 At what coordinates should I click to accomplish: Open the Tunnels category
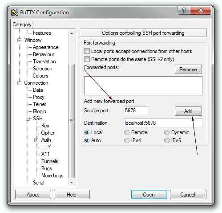[x=50, y=161]
